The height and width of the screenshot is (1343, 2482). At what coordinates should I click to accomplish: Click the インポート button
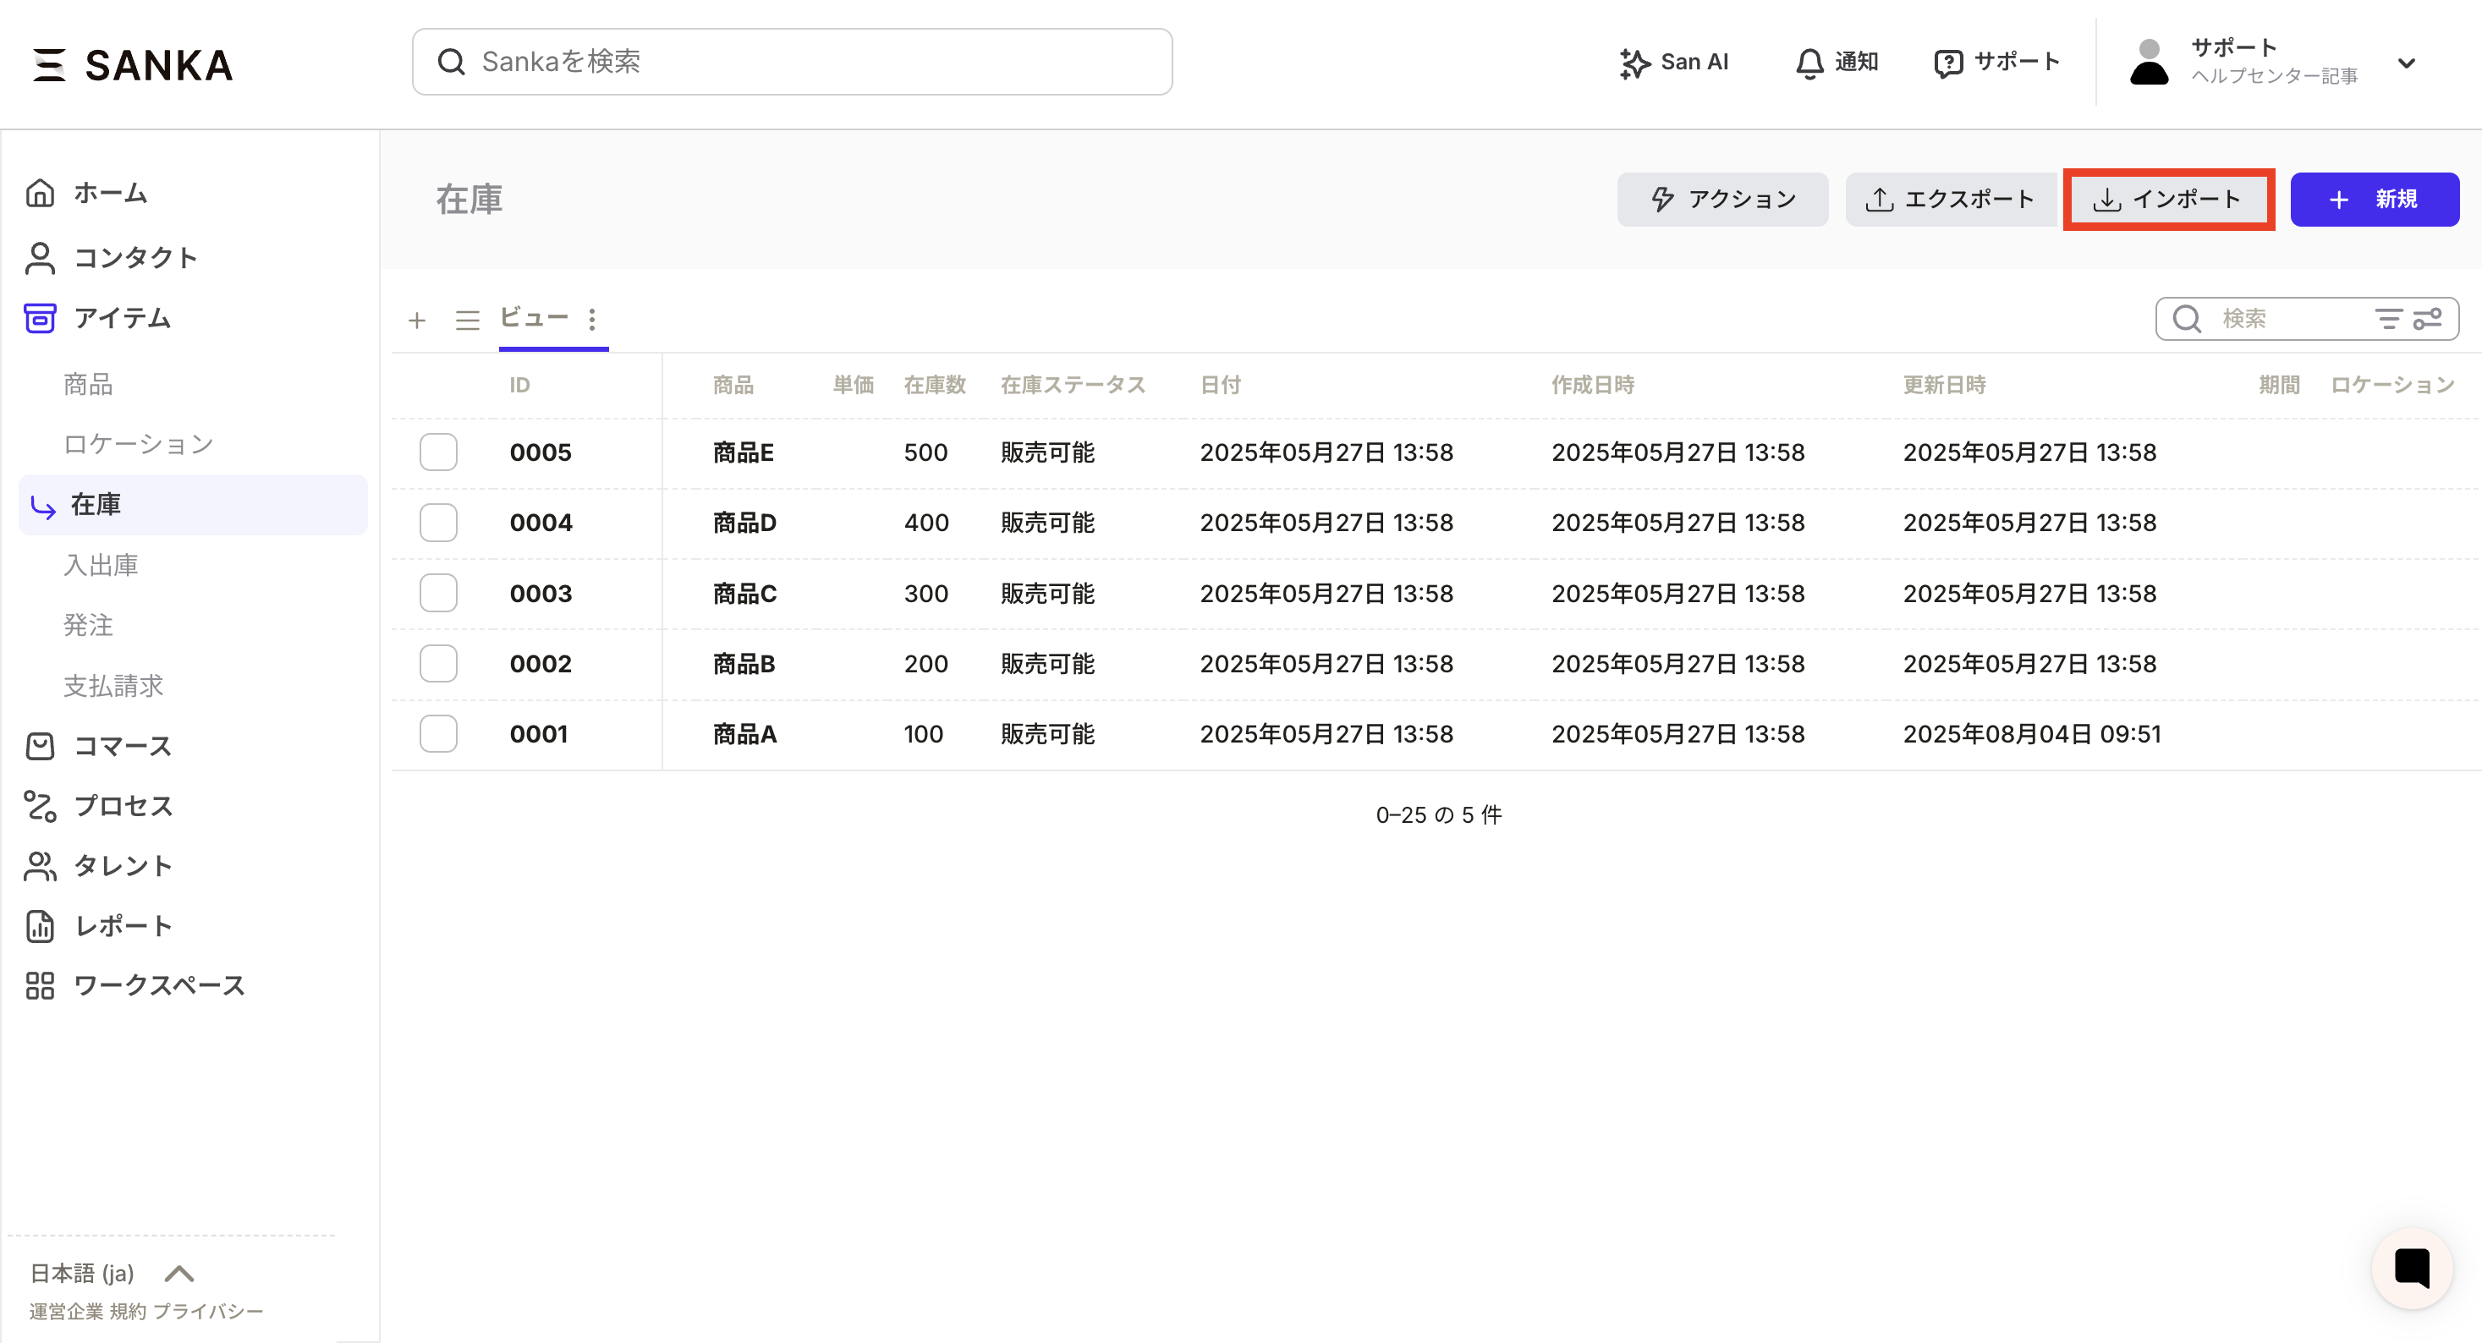(2168, 200)
